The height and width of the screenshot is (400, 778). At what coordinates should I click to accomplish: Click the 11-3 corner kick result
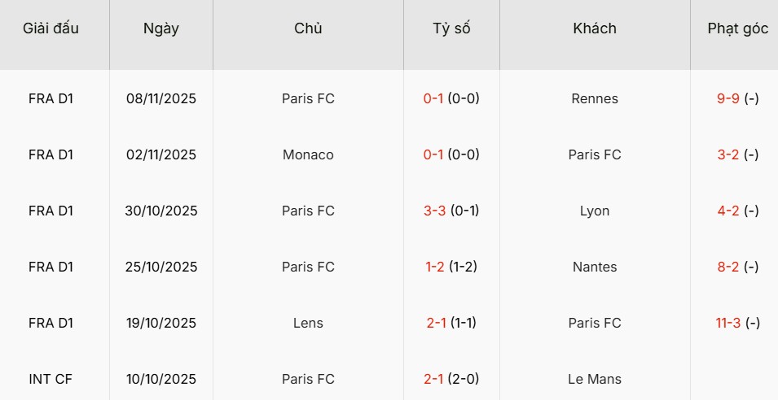click(727, 324)
